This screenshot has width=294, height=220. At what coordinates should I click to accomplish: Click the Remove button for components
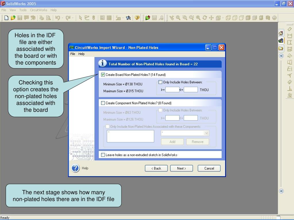(198, 142)
